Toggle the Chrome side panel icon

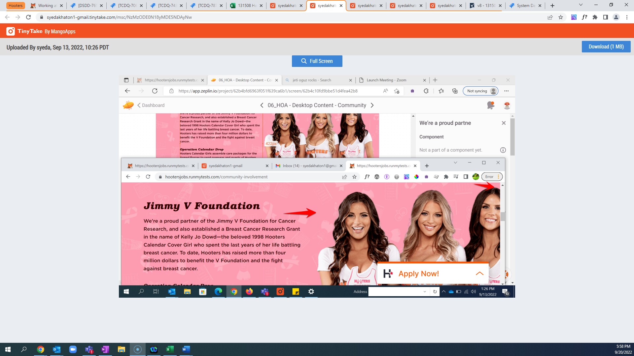click(606, 17)
